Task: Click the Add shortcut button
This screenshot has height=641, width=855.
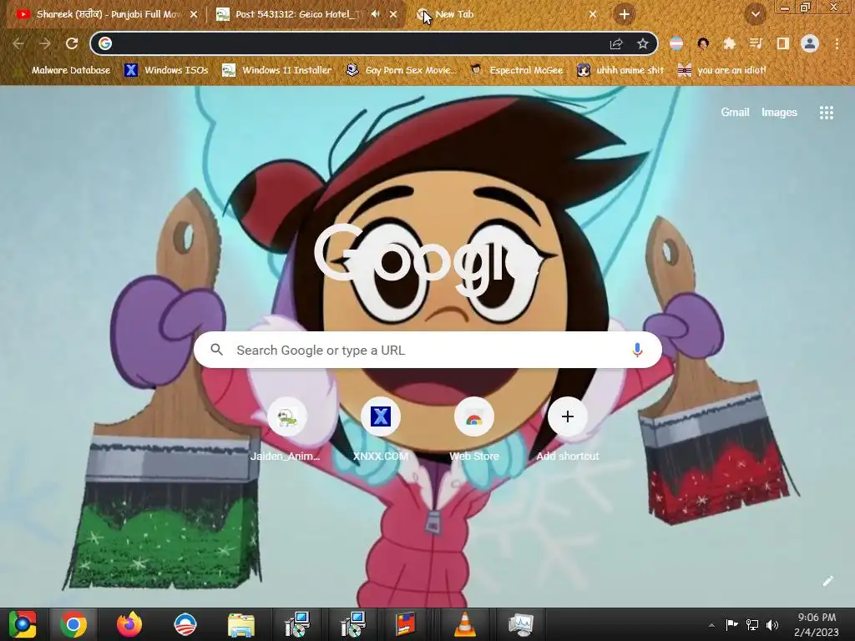Action: pyautogui.click(x=568, y=430)
